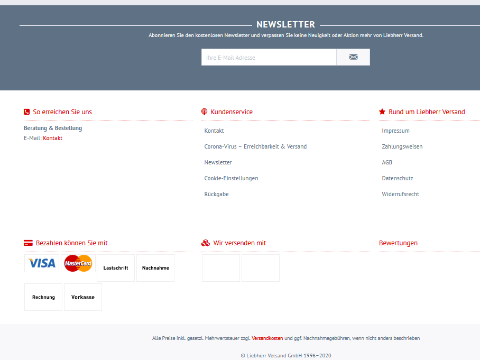
Task: Open the red Kontakt e-mail link
Action: (53, 138)
